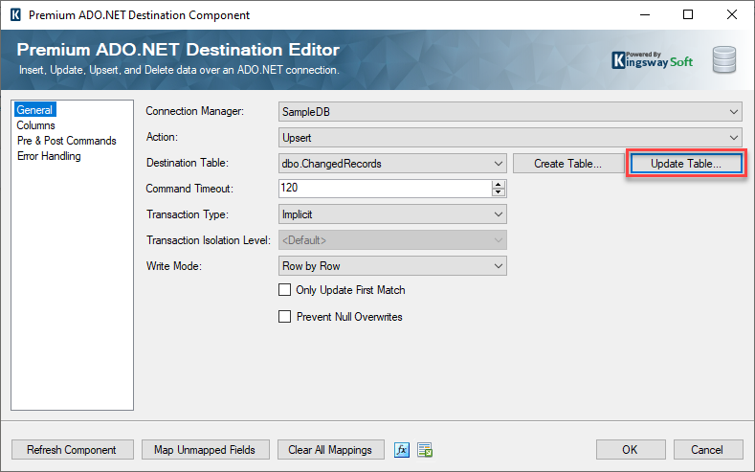Click Clear All Mappings button

[331, 450]
